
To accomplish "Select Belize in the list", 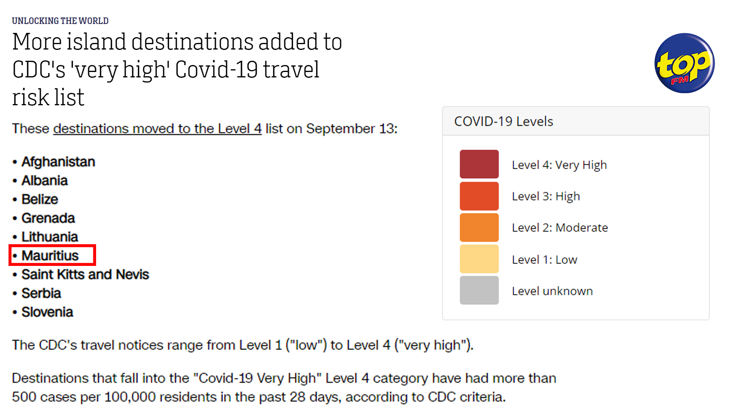I will pyautogui.click(x=40, y=199).
